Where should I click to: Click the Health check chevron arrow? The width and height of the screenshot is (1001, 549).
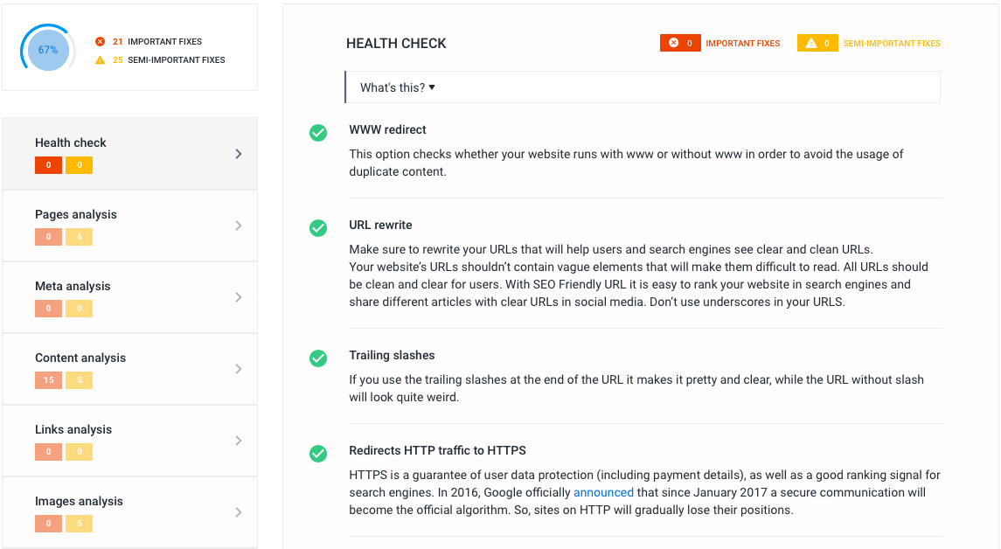coord(239,154)
